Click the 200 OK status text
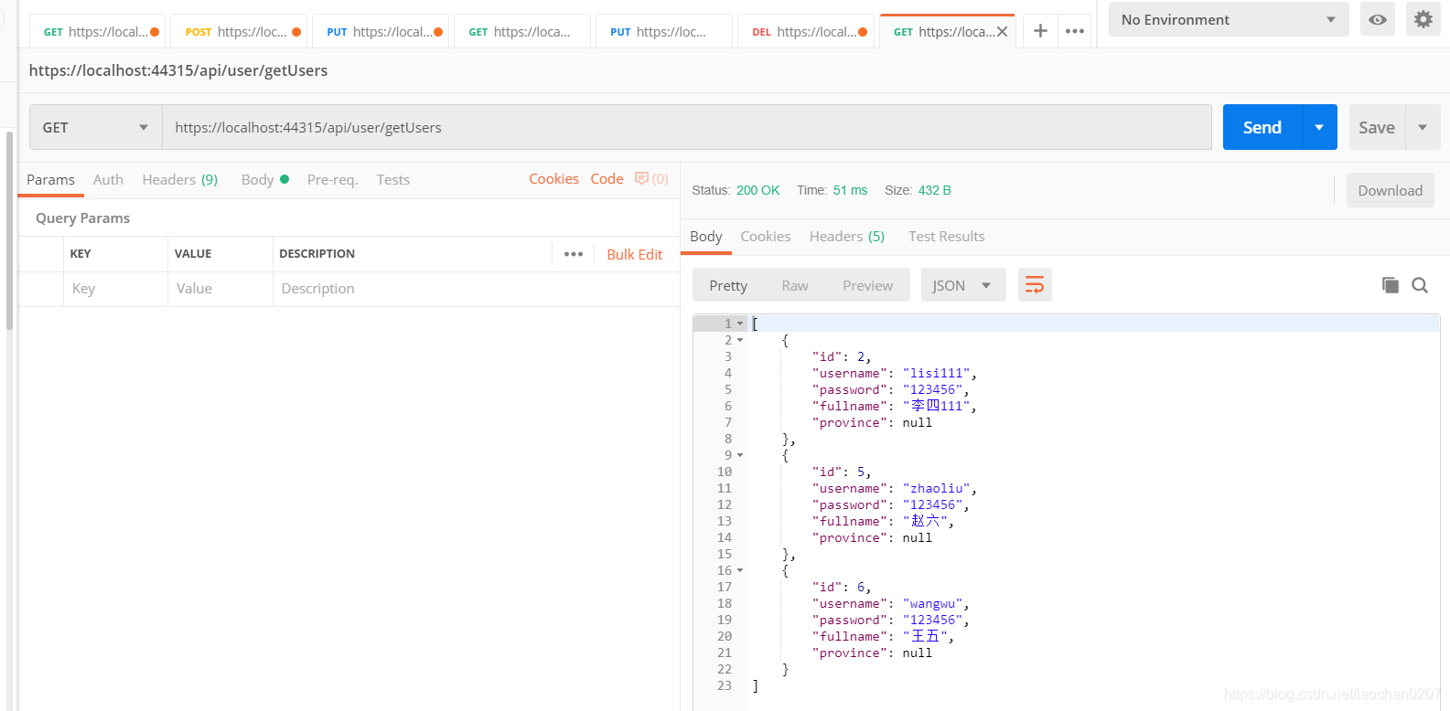Screen dimensions: 1450x711 [757, 190]
